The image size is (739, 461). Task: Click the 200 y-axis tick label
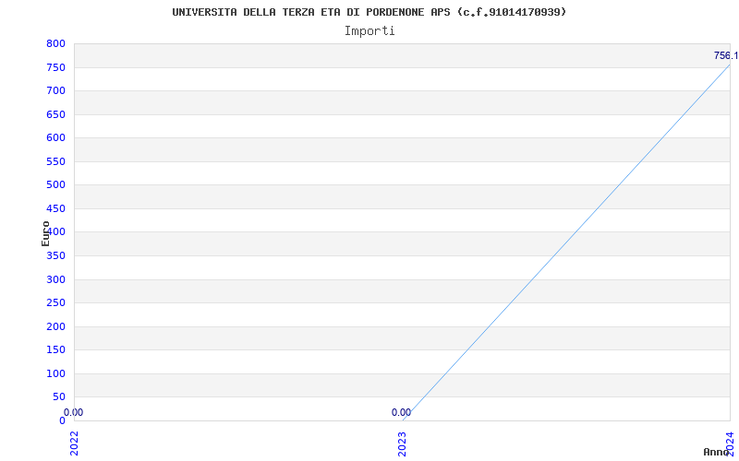(55, 326)
